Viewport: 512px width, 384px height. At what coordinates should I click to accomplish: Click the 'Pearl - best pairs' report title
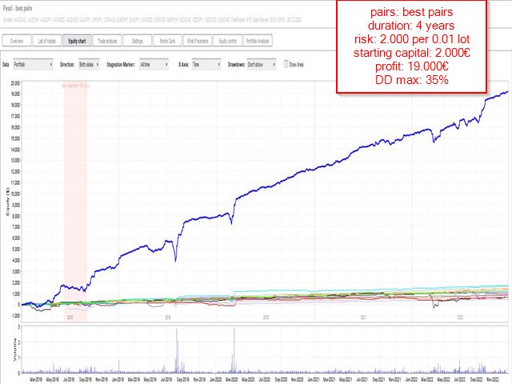pyautogui.click(x=18, y=9)
